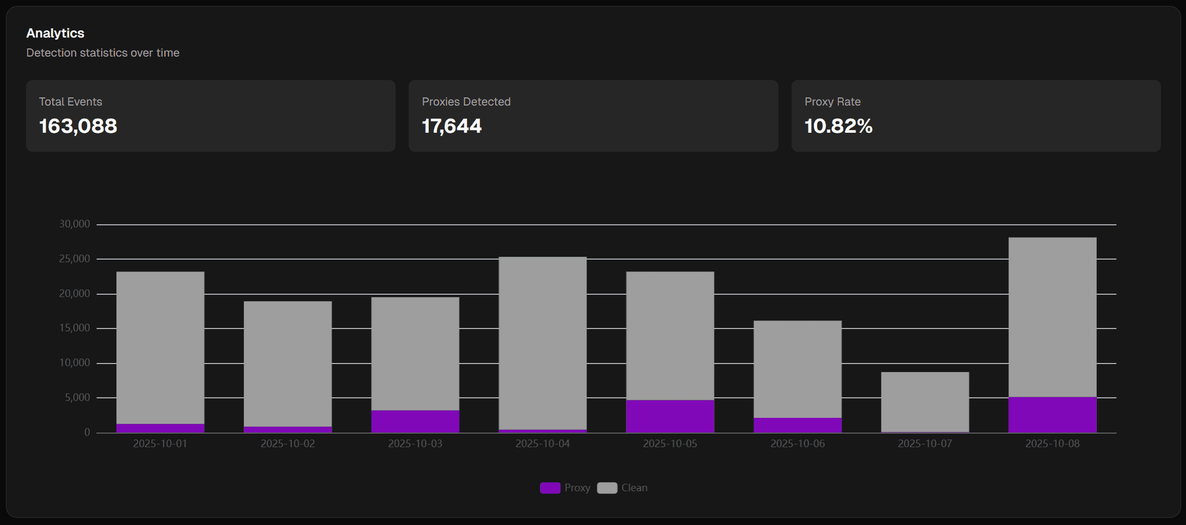
Task: Click the 30,000 y-axis label
Action: [75, 224]
